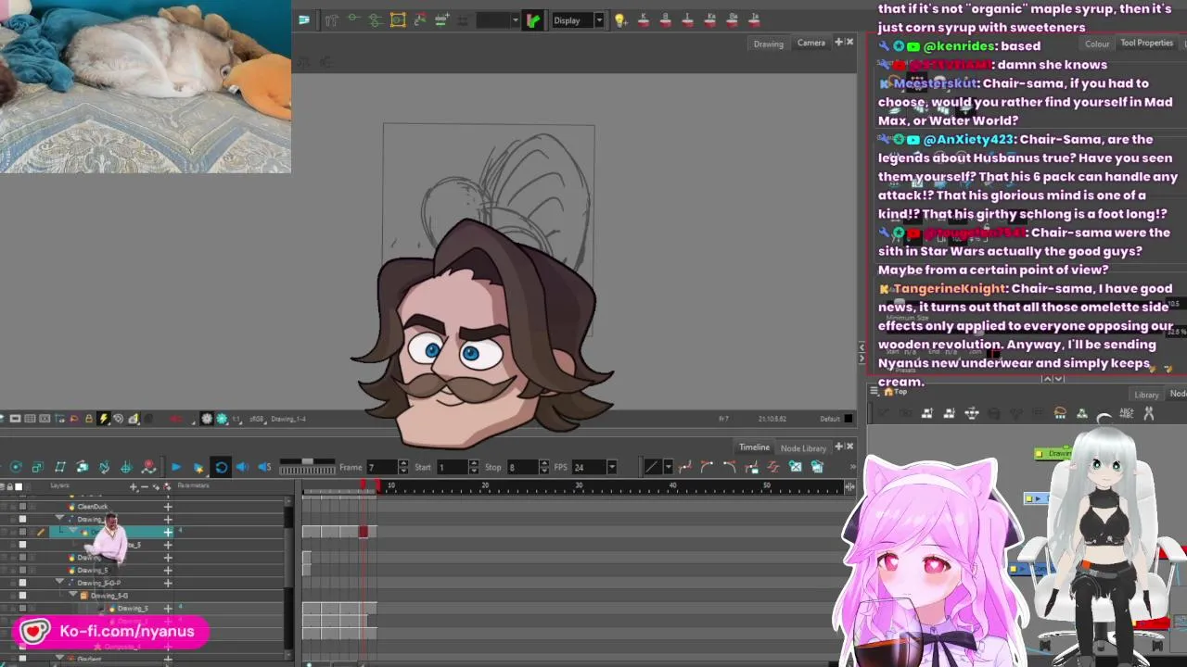Image resolution: width=1187 pixels, height=667 pixels.
Task: Click the orange cable icon in Node View toolbar
Action: [1060, 413]
